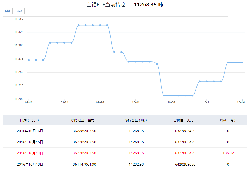Click the red +35.42 change value
Screen dimensions: 252x169
(228, 153)
